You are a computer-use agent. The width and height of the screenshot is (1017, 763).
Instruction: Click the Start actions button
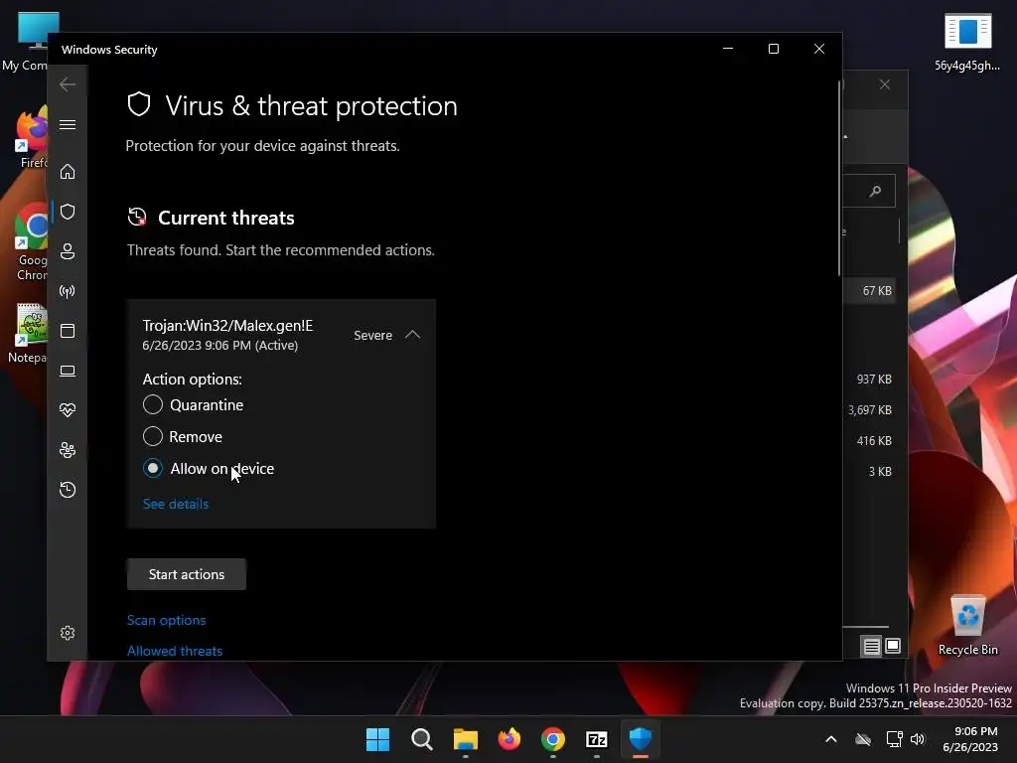[x=186, y=574]
